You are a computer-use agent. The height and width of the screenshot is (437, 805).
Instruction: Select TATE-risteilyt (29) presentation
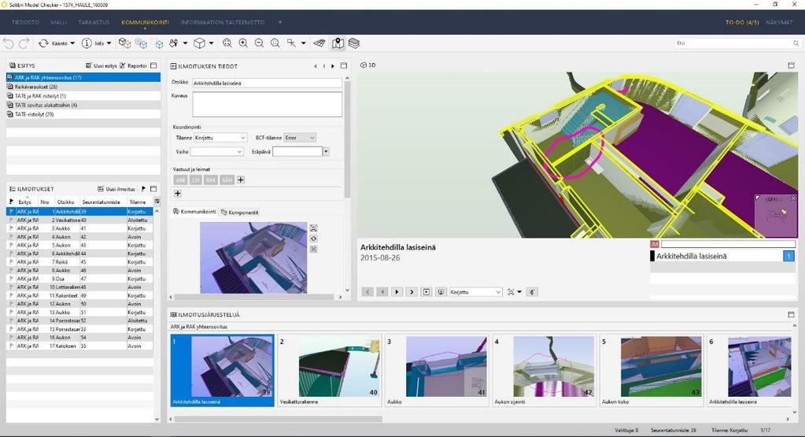click(83, 114)
